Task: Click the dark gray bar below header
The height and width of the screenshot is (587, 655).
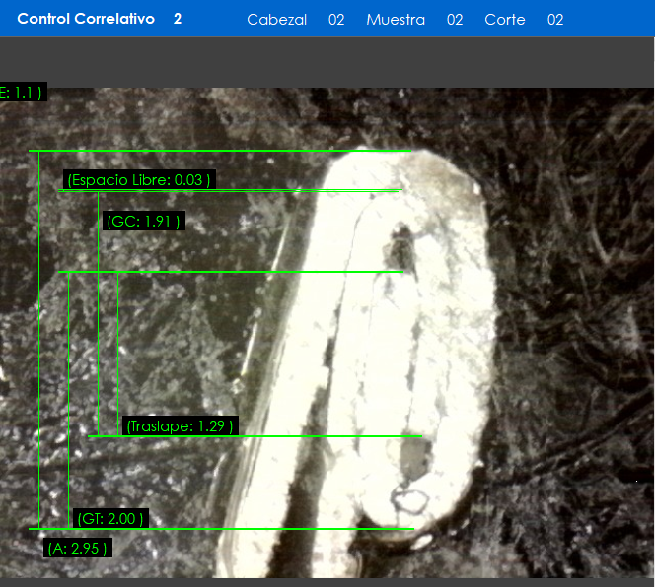Action: pos(327,61)
